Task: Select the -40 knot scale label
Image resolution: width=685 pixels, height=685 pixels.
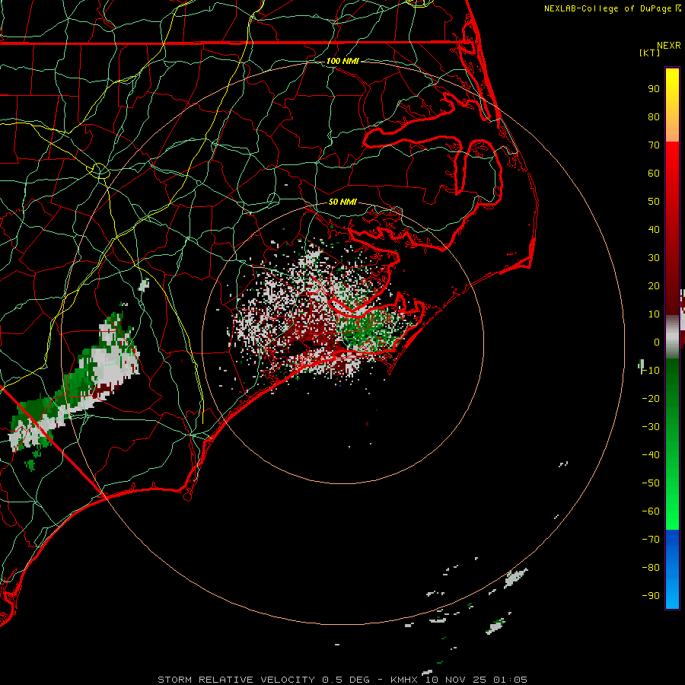Action: tap(651, 455)
